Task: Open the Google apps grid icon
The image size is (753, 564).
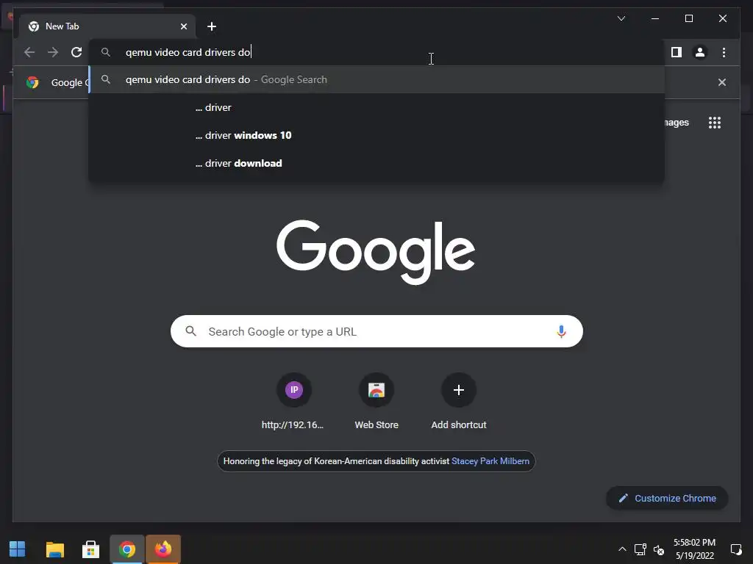Action: [715, 123]
